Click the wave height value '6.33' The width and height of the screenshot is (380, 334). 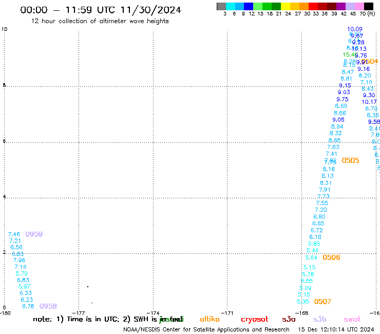click(x=26, y=293)
